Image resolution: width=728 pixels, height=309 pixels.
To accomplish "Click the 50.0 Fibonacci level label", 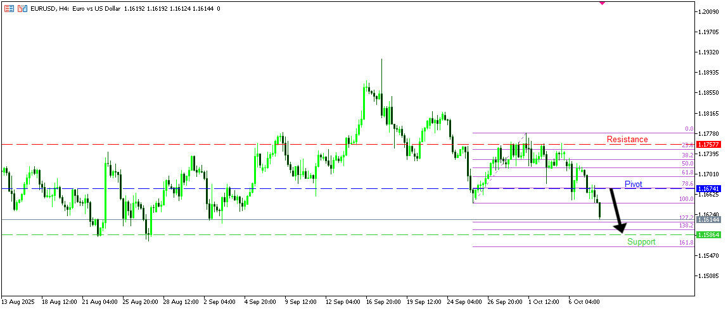I will point(687,163).
